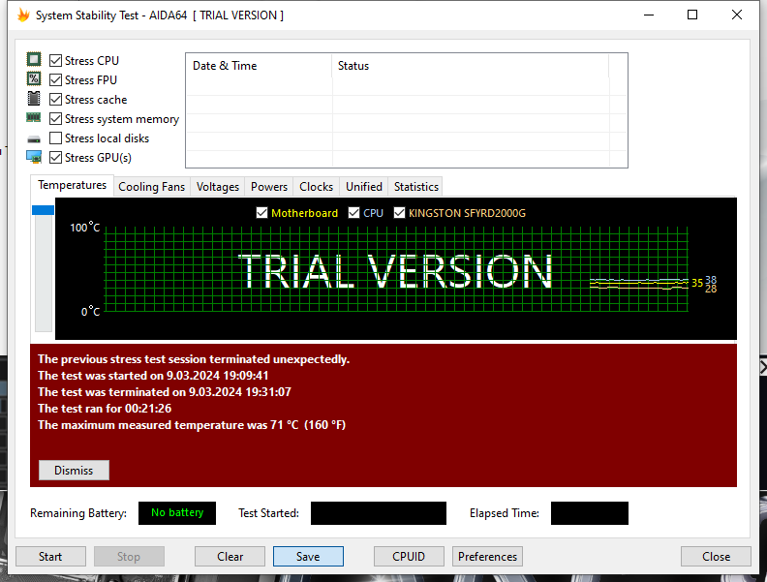The image size is (767, 582).
Task: Close the window with the title bar X
Action: pyautogui.click(x=737, y=15)
